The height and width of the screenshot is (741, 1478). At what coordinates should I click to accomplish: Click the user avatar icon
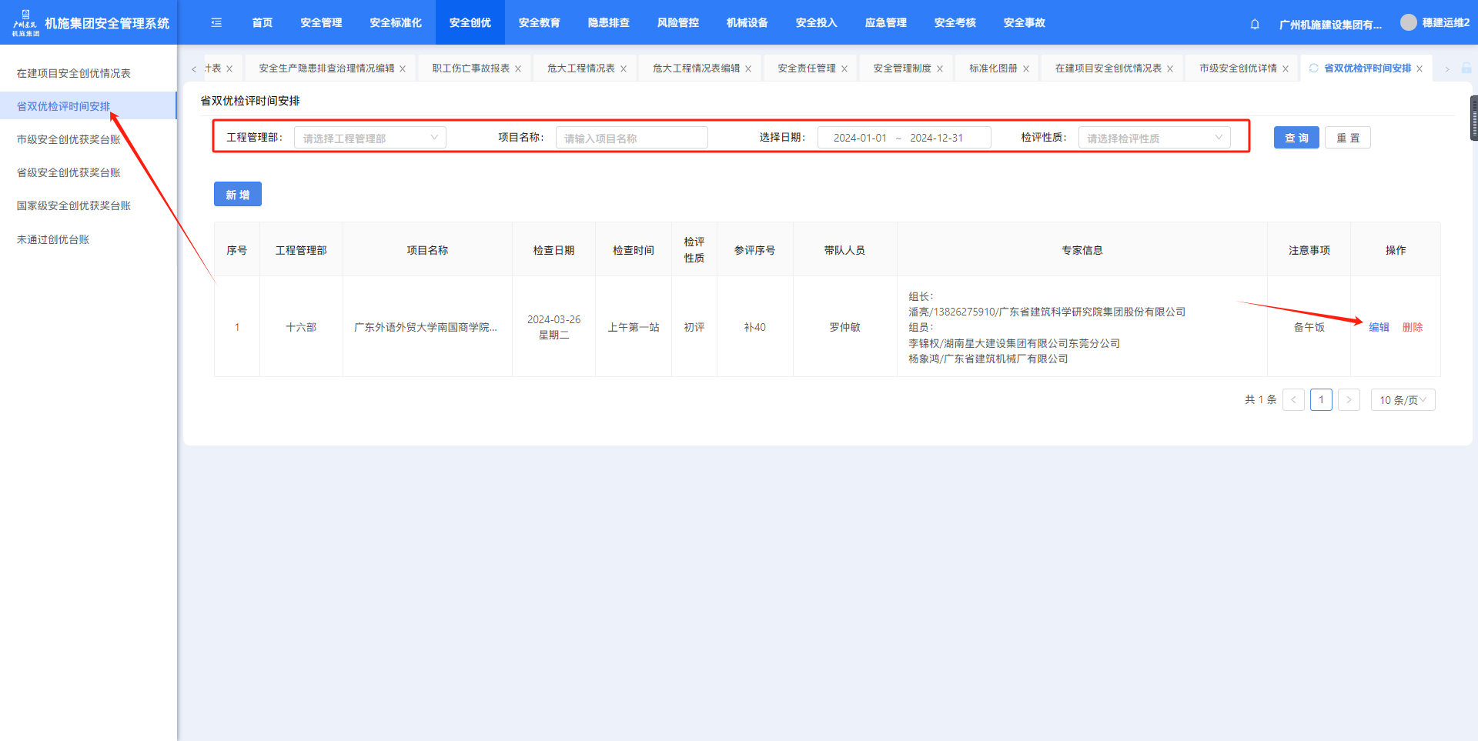coord(1408,22)
